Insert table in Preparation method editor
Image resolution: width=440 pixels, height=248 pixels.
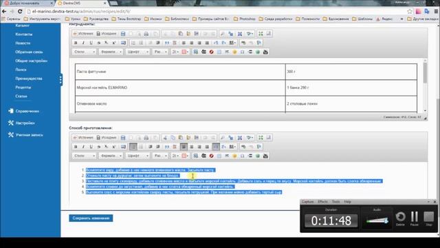[219, 156]
